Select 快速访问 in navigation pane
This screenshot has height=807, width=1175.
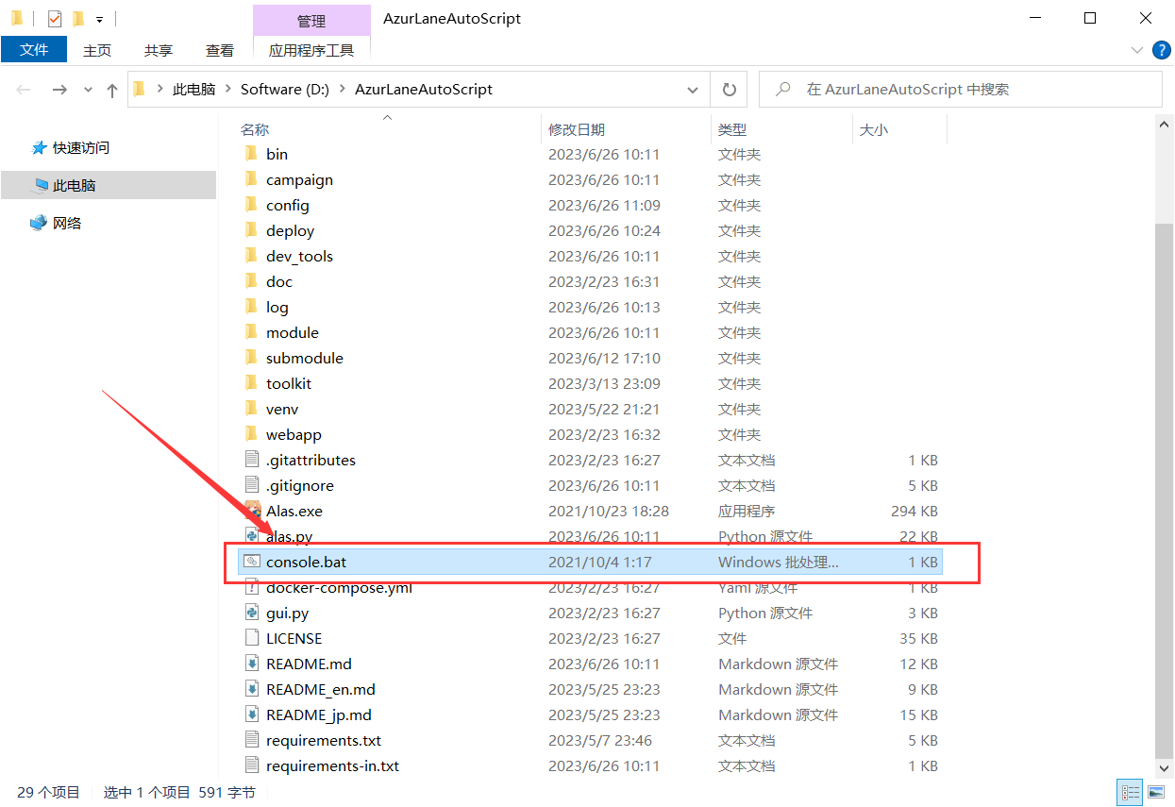click(x=81, y=148)
